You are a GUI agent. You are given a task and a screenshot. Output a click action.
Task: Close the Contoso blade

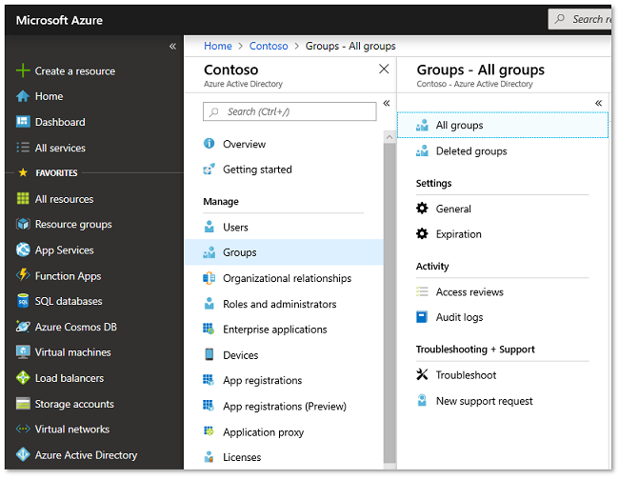pyautogui.click(x=384, y=70)
